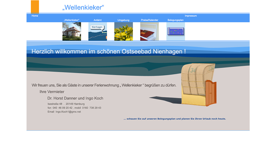This screenshot has height=162, width=277.
Task: Go to the Anfahrt navigation label
Action: [x=98, y=20]
